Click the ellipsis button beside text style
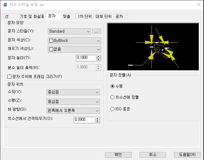The width and height of the screenshot is (204, 160). pyautogui.click(x=97, y=31)
